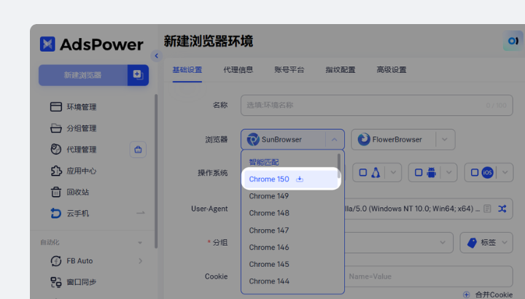Click the left sidebar scrollbar
Image resolution: width=525 pixels, height=299 pixels.
[156, 171]
